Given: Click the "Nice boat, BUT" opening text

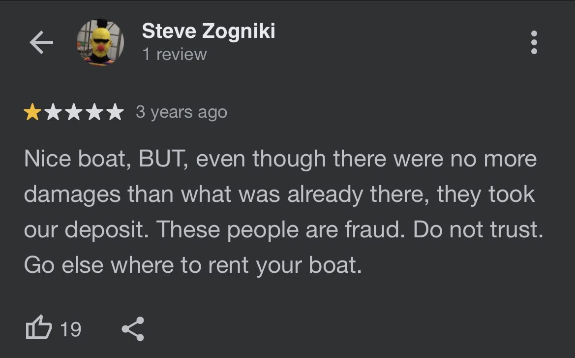Looking at the screenshot, I should (x=106, y=159).
